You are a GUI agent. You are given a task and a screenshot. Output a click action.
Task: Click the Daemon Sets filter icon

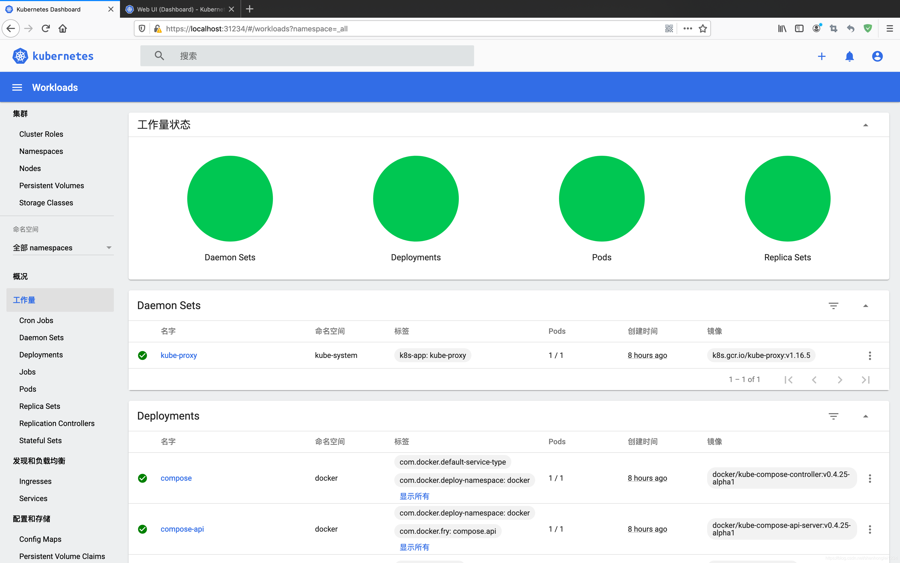point(833,306)
